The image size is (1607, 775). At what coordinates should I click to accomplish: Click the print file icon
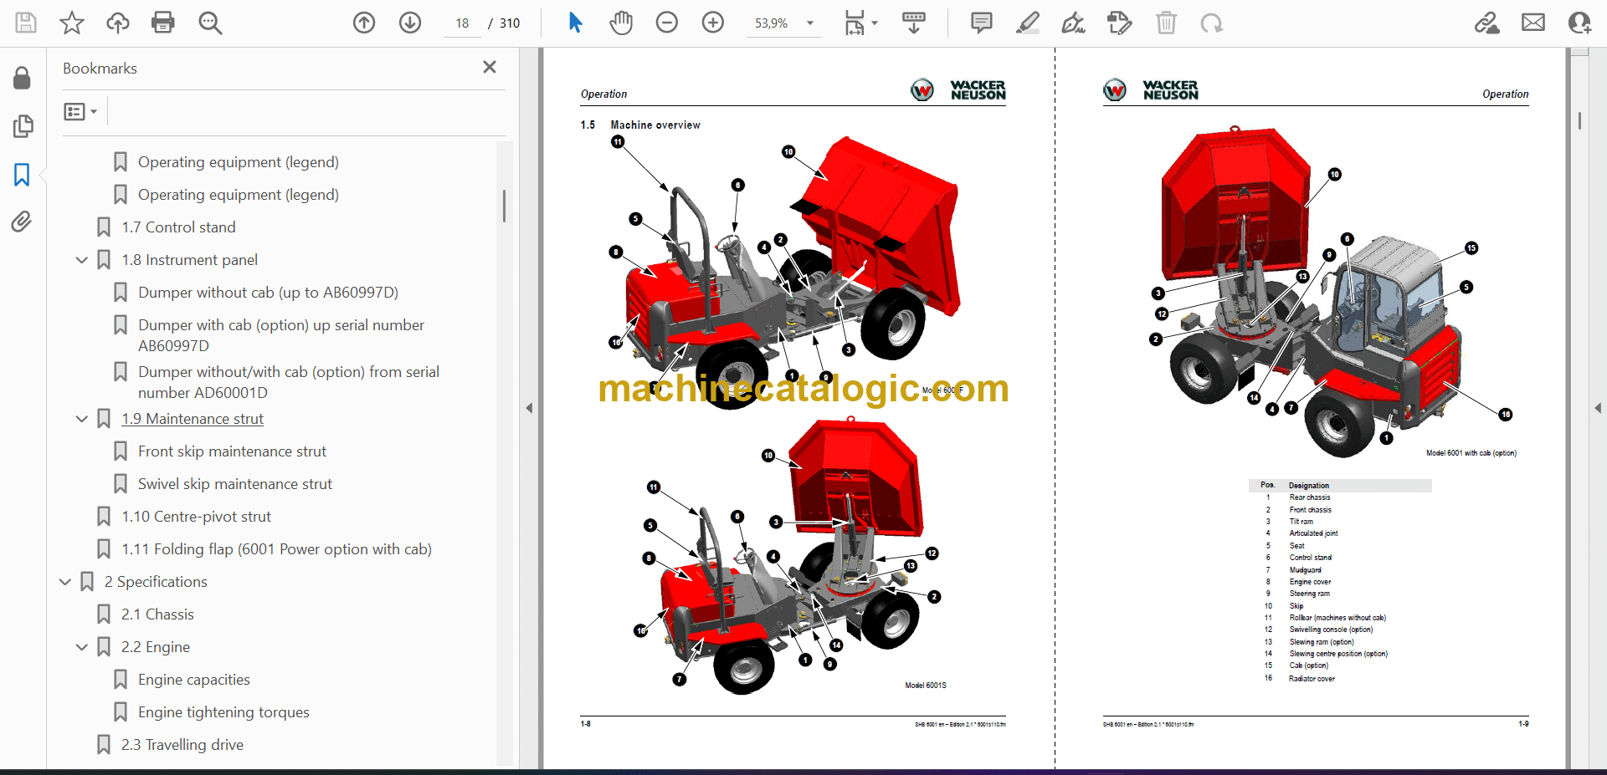[x=162, y=23]
